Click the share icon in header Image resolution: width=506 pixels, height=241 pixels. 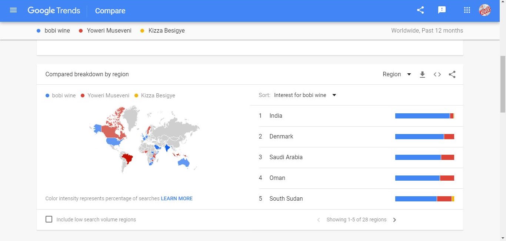tap(420, 10)
